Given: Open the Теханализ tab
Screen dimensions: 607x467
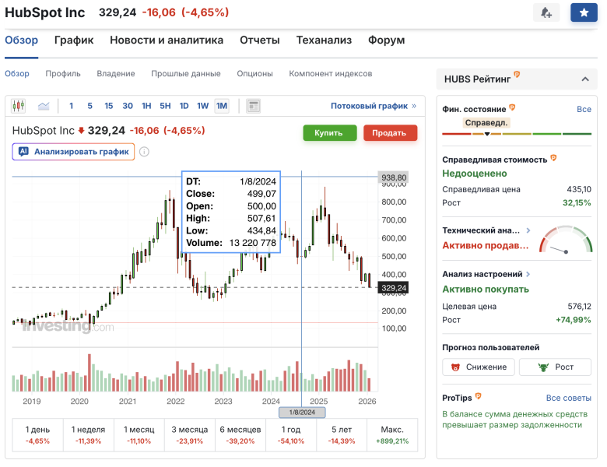Looking at the screenshot, I should coord(324,40).
